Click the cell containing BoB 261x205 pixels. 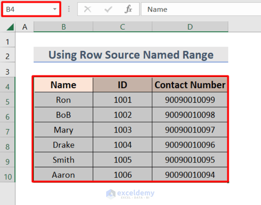pyautogui.click(x=63, y=115)
